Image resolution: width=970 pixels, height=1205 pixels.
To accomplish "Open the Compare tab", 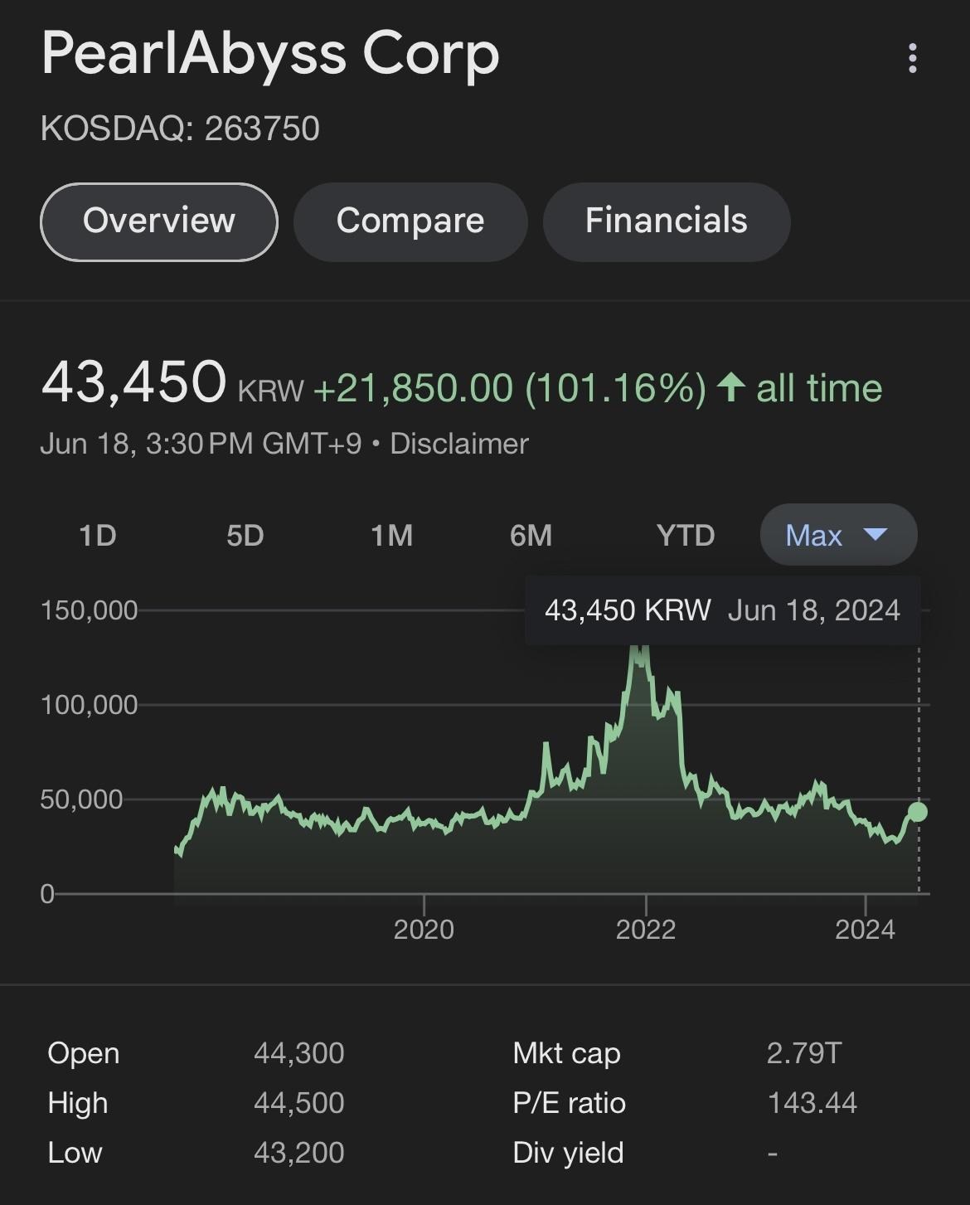I will [410, 221].
